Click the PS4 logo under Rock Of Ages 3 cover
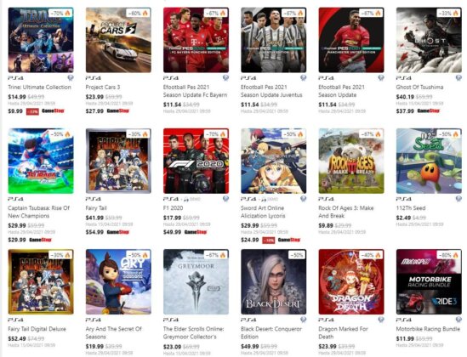The image size is (467, 357). (x=326, y=199)
